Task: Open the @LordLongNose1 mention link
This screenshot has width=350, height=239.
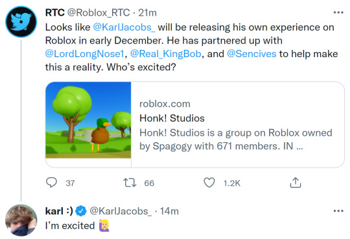Action: 85,54
